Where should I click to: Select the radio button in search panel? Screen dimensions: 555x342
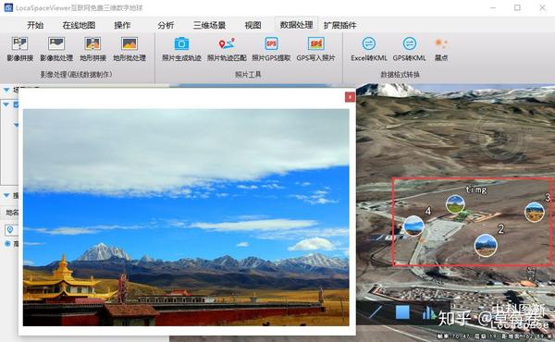coord(7,244)
